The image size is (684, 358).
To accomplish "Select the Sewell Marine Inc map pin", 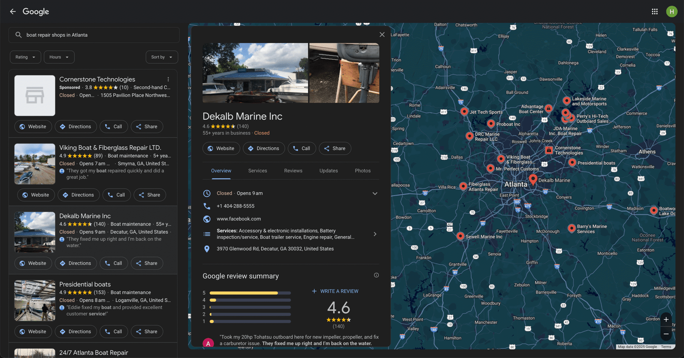I will point(460,236).
